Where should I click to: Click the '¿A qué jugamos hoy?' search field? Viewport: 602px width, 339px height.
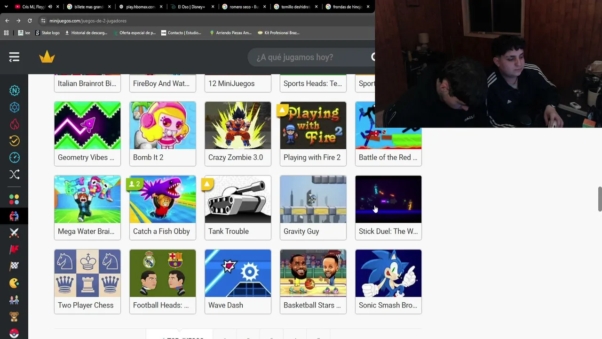(x=311, y=57)
